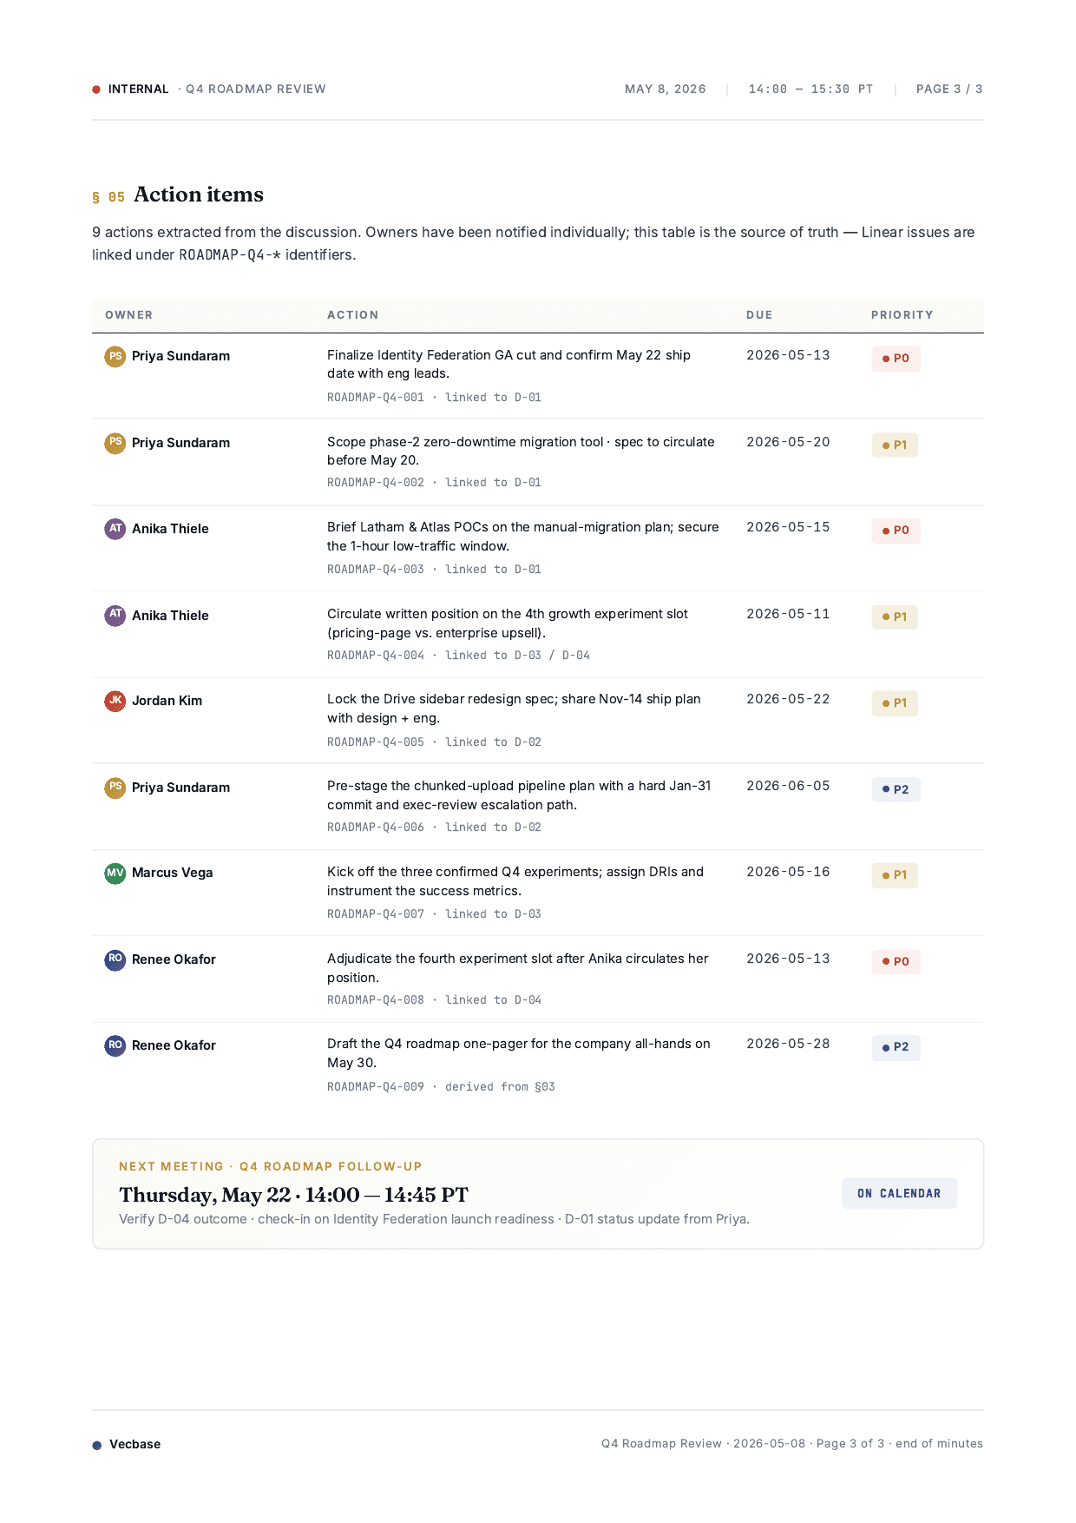Click the Vecbase logo dot in footer
This screenshot has width=1076, height=1523.
97,1445
